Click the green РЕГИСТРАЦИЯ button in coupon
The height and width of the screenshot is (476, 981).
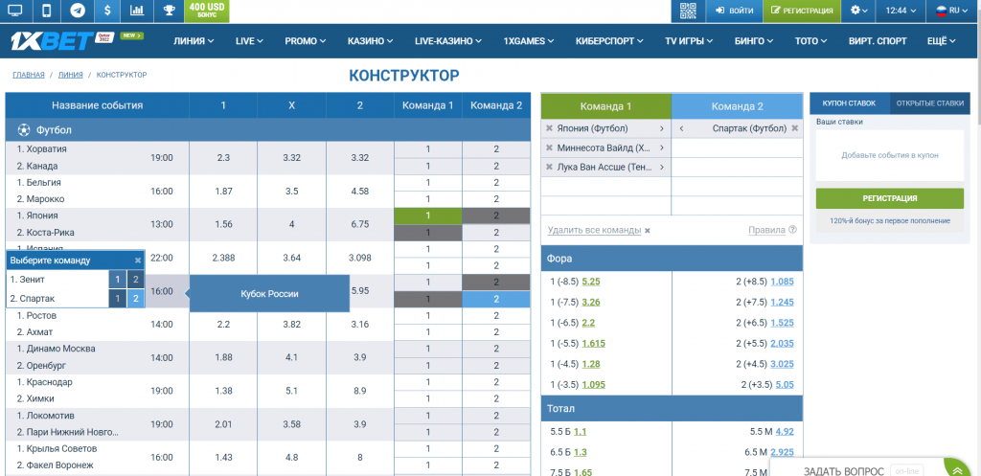pos(890,198)
